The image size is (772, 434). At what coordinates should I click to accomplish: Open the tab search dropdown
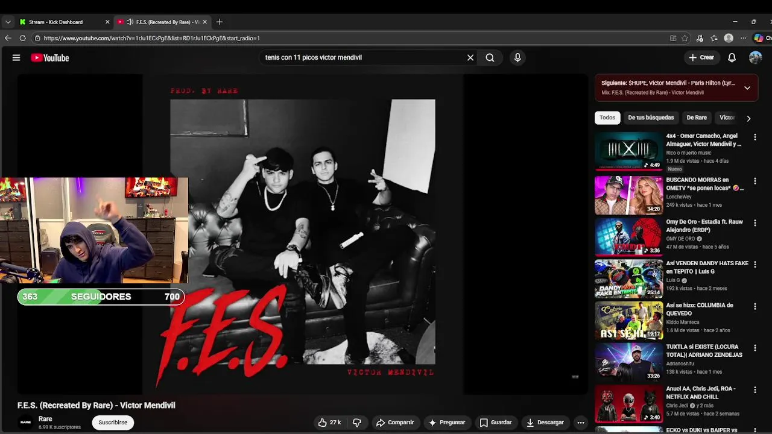click(8, 22)
